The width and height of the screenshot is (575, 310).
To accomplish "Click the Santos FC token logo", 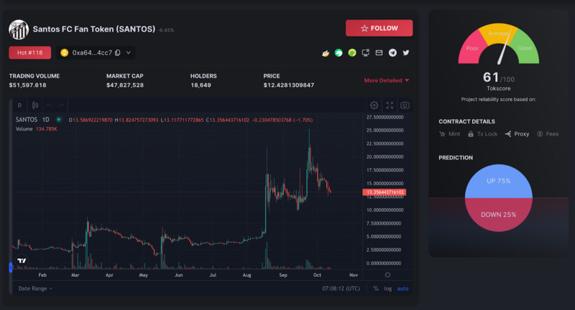I will pos(19,29).
